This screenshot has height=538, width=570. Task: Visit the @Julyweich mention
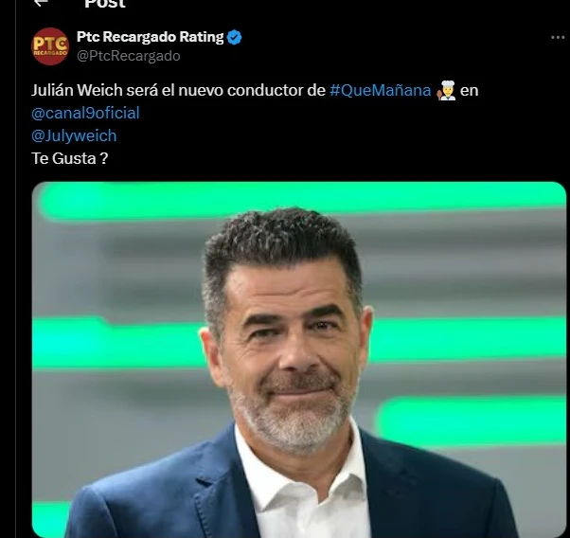coord(74,135)
